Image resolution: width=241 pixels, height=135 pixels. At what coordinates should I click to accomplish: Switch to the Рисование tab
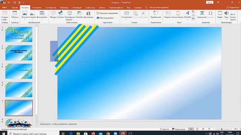pos(37,7)
